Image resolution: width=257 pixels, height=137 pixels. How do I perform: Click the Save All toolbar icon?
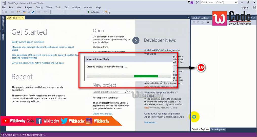(33, 12)
